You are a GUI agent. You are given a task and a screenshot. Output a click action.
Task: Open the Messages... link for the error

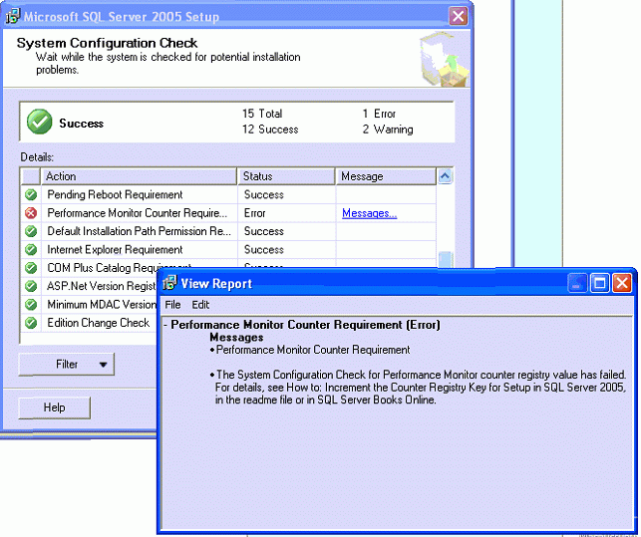coord(369,213)
